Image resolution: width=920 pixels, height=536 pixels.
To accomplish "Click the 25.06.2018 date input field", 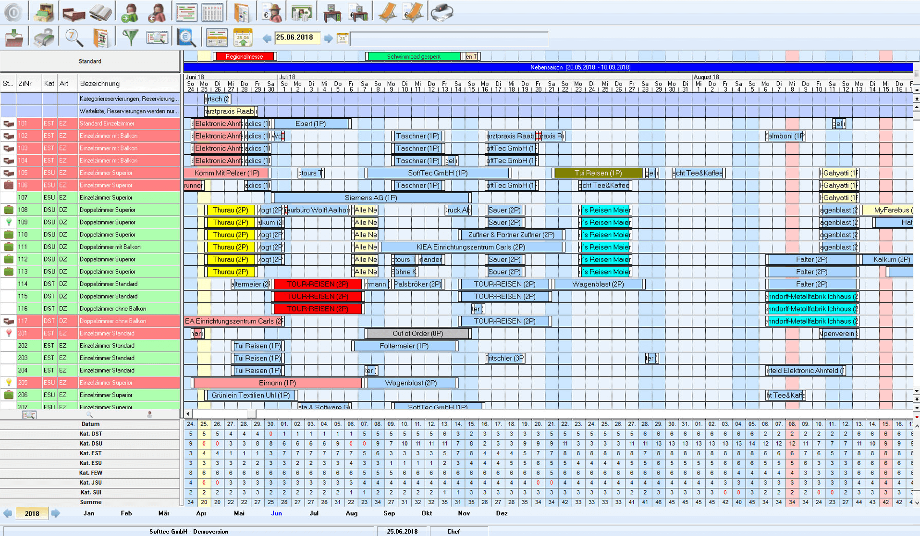I will (297, 38).
